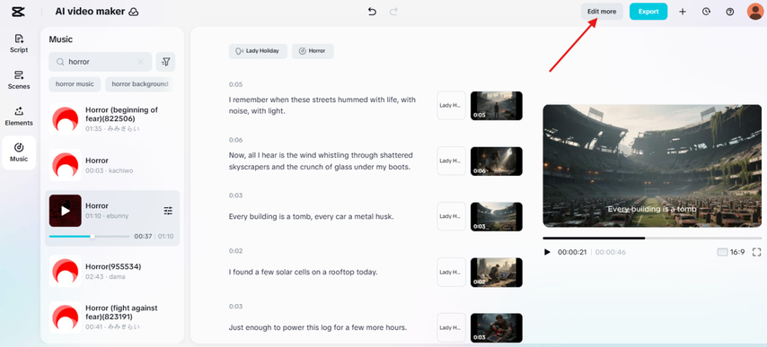Select the Horror track by kachiwo

point(112,166)
